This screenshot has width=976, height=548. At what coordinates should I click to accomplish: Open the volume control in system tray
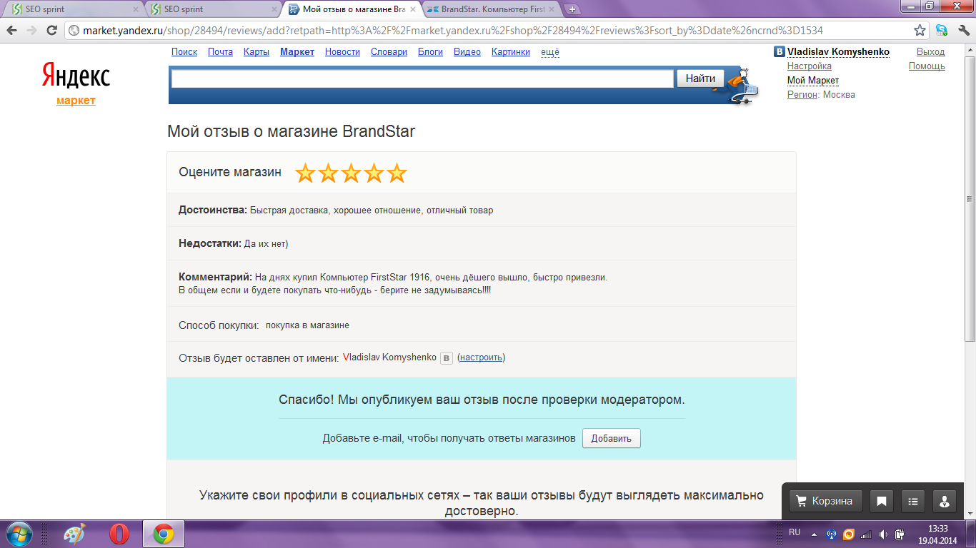coord(883,534)
